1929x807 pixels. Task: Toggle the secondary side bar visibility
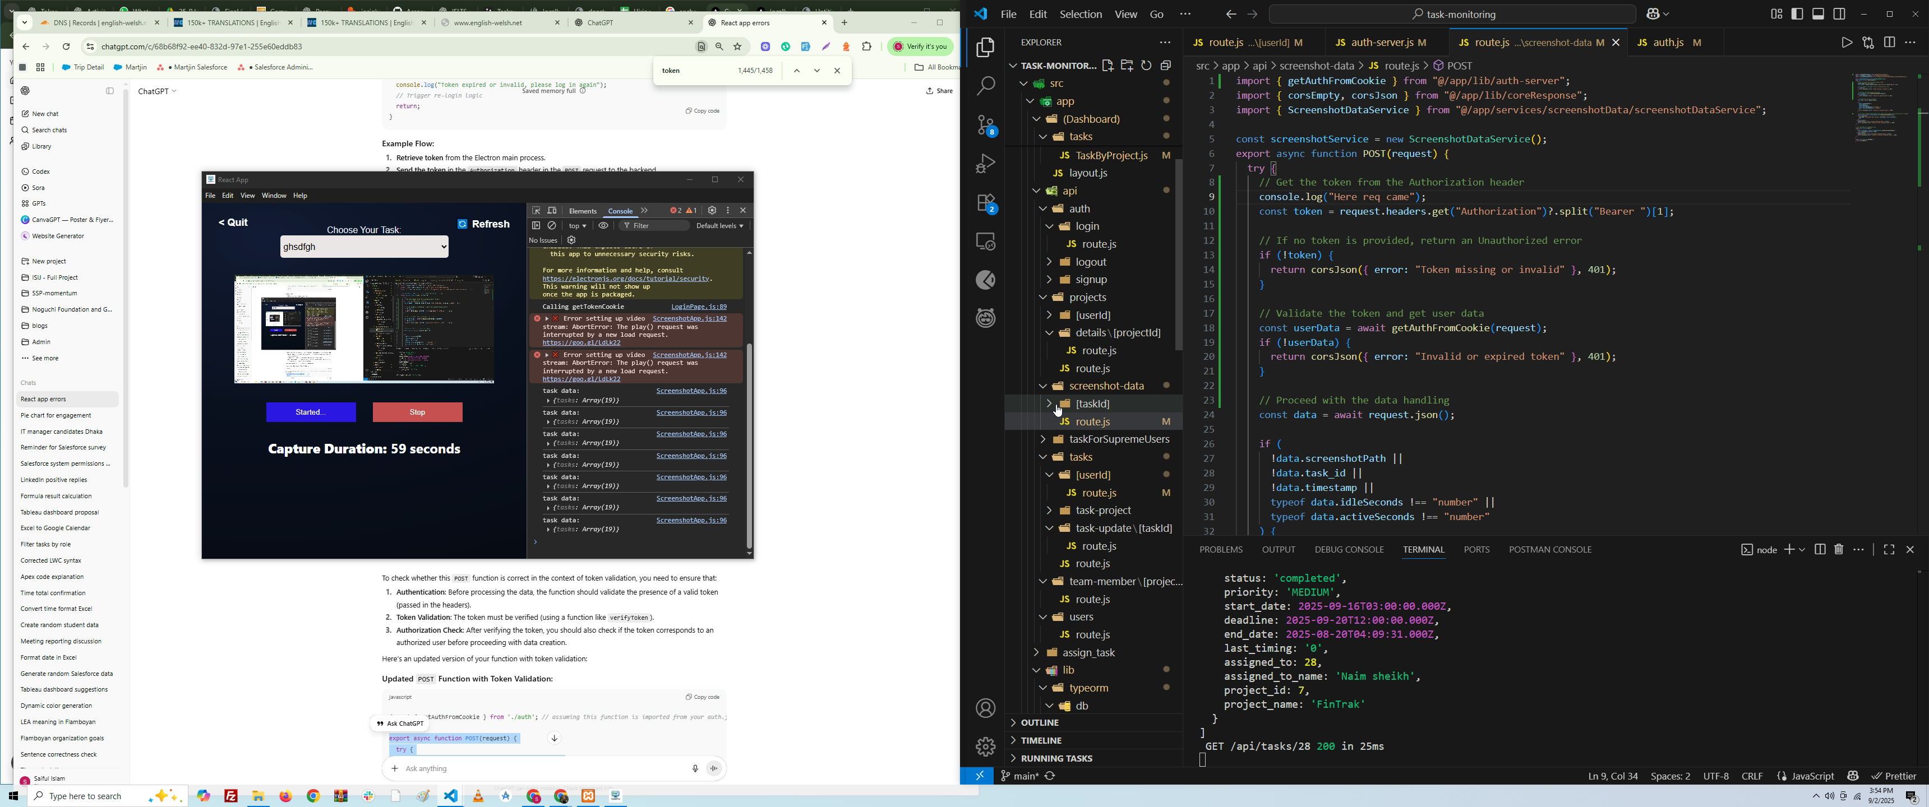pyautogui.click(x=1840, y=14)
